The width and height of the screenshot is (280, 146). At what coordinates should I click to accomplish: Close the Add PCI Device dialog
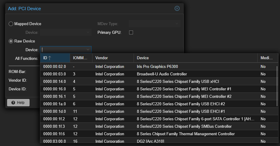coord(177,8)
